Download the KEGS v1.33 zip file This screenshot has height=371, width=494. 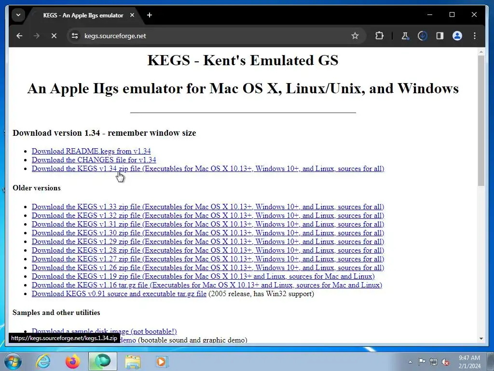coord(207,207)
